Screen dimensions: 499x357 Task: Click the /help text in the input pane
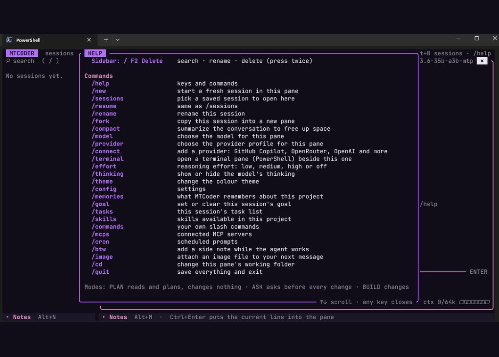tap(429, 204)
